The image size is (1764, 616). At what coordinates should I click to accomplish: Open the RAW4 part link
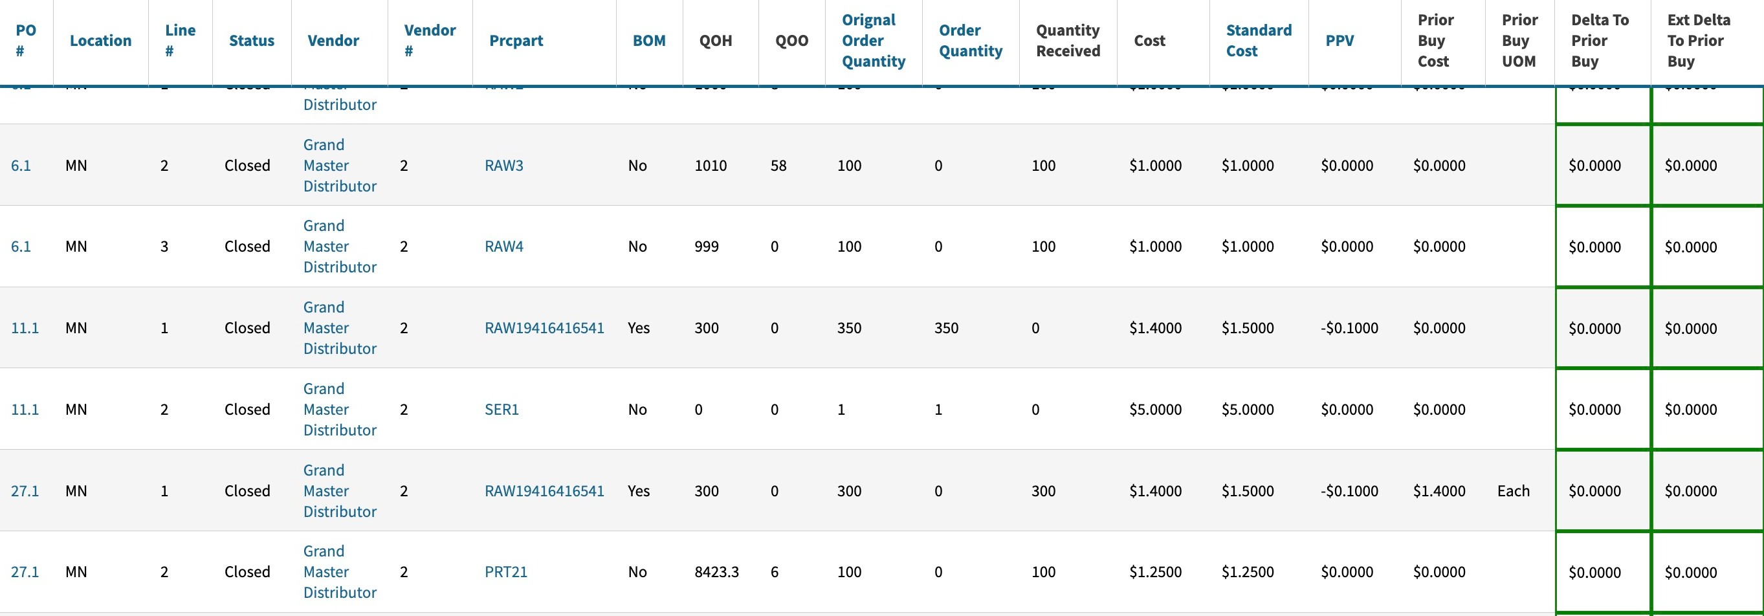pyautogui.click(x=503, y=247)
